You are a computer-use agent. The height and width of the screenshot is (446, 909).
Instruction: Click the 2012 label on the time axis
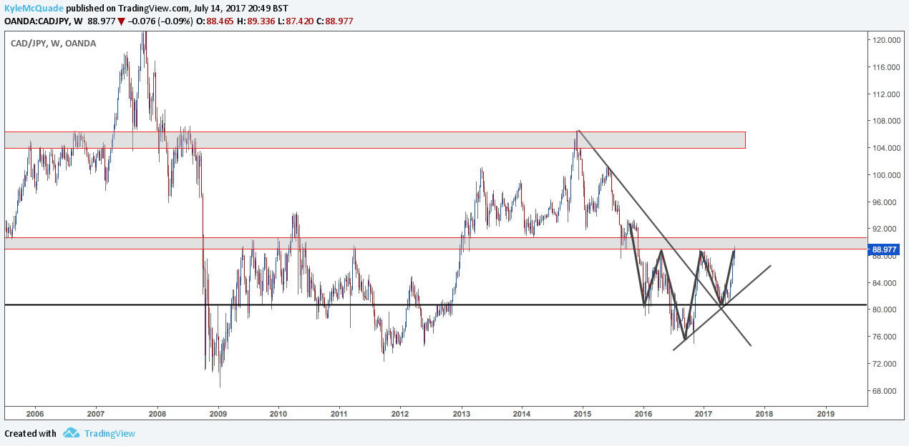pos(400,414)
